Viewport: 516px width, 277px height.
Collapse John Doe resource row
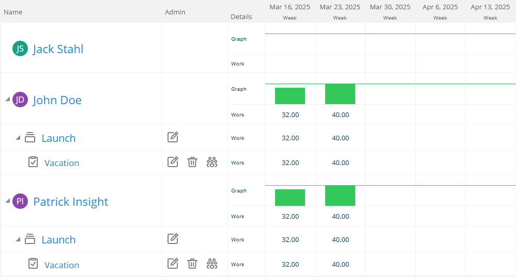click(8, 99)
